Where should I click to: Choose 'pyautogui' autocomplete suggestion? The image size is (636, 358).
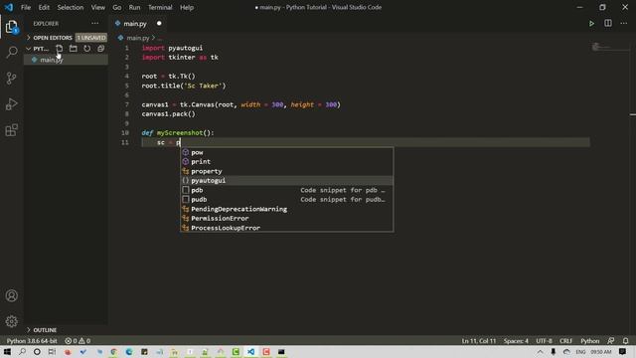[x=287, y=181]
